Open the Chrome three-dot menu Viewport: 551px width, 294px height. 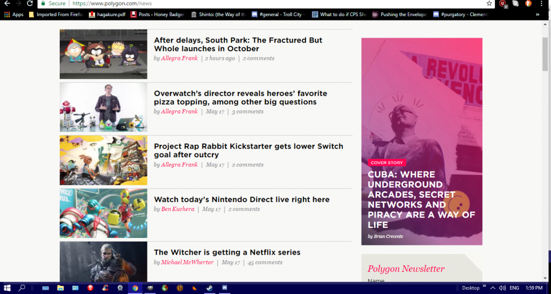[541, 4]
